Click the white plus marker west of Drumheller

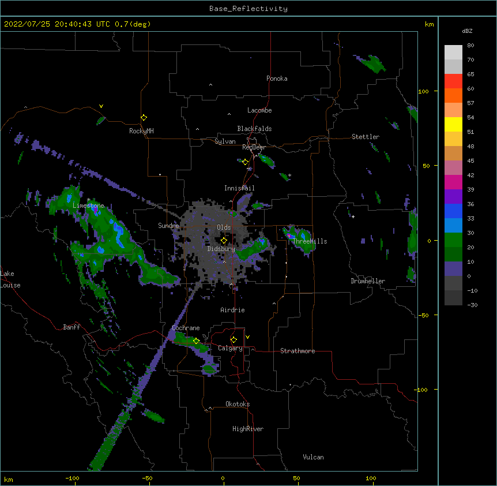(x=353, y=216)
